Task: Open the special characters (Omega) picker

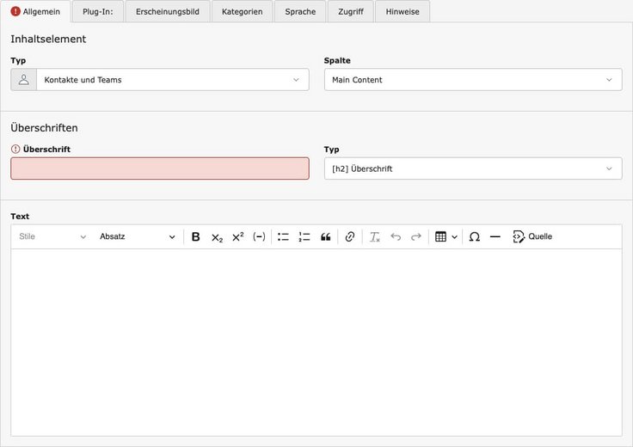Action: pyautogui.click(x=474, y=237)
